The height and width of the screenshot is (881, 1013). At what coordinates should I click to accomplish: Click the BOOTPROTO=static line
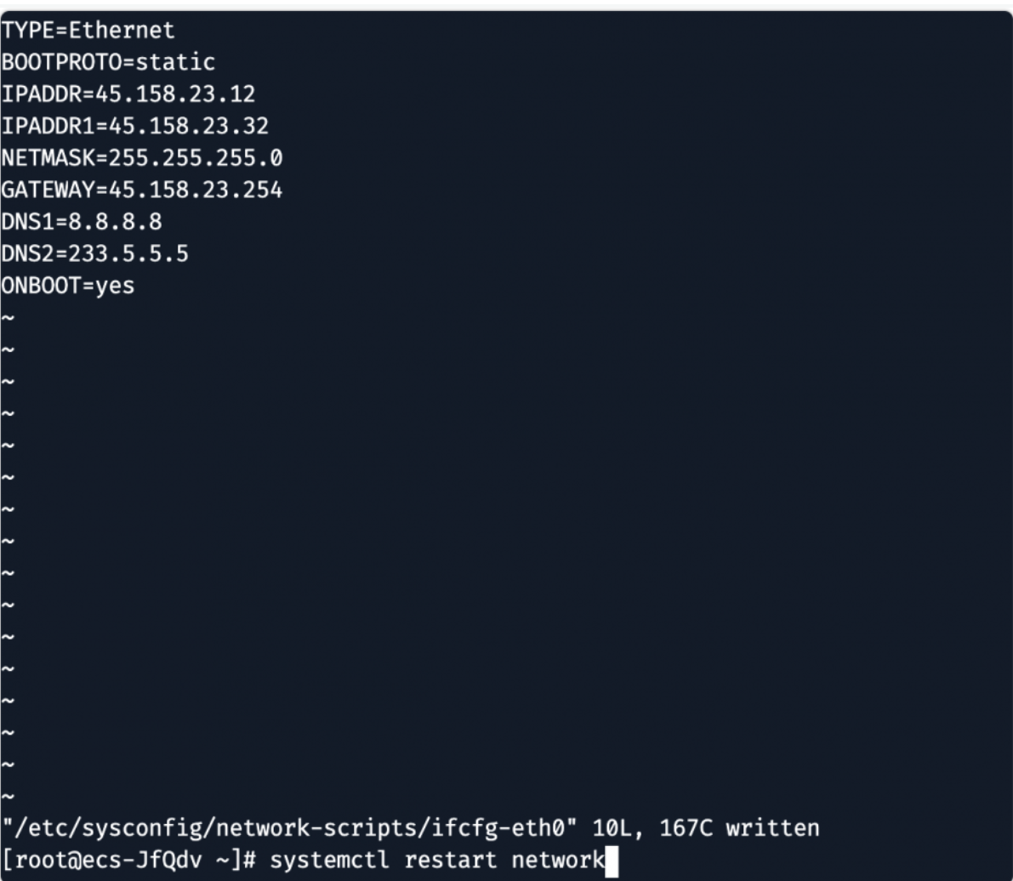(107, 63)
